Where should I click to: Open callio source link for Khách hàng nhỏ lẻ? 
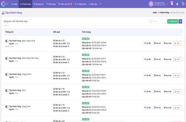16,44
